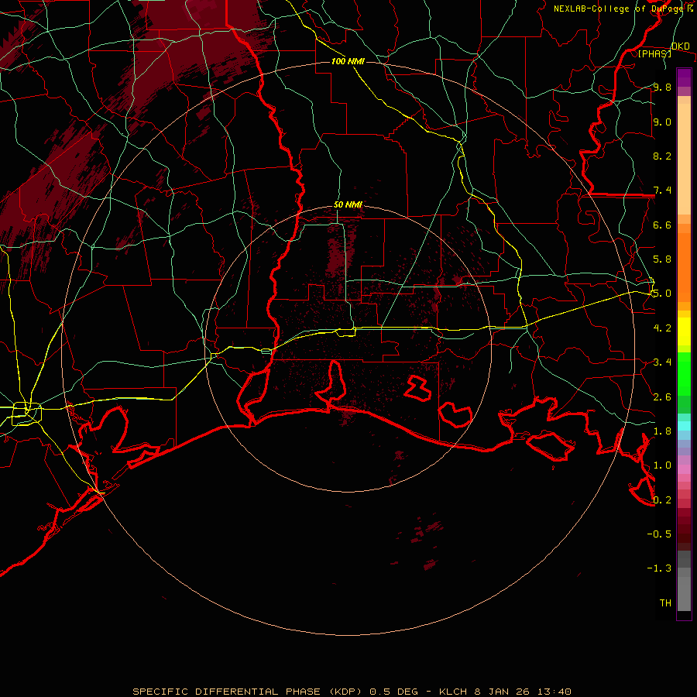Click the 50 NMI range ring label
Viewport: 697px width, 697px height.
pos(348,204)
